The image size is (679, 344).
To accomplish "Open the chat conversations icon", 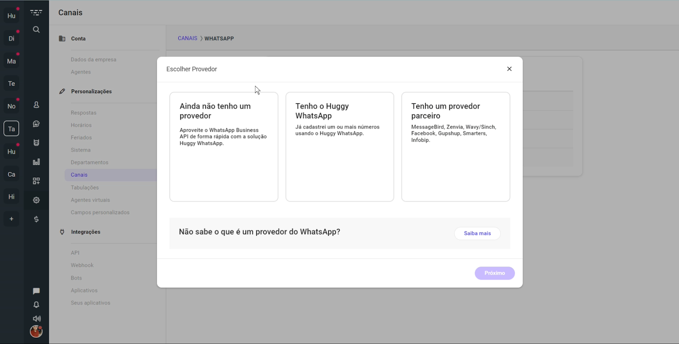I will coord(36,124).
